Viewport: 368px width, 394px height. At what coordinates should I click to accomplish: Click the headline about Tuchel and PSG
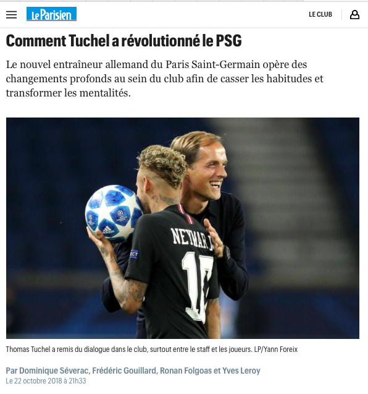[123, 41]
